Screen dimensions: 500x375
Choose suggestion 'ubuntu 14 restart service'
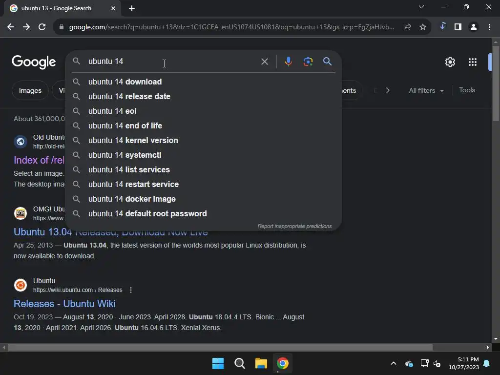[x=203, y=184]
